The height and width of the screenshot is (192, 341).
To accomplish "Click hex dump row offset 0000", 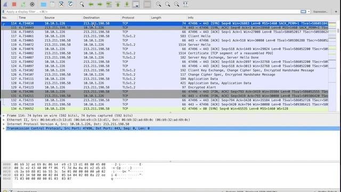I will coord(73,164).
